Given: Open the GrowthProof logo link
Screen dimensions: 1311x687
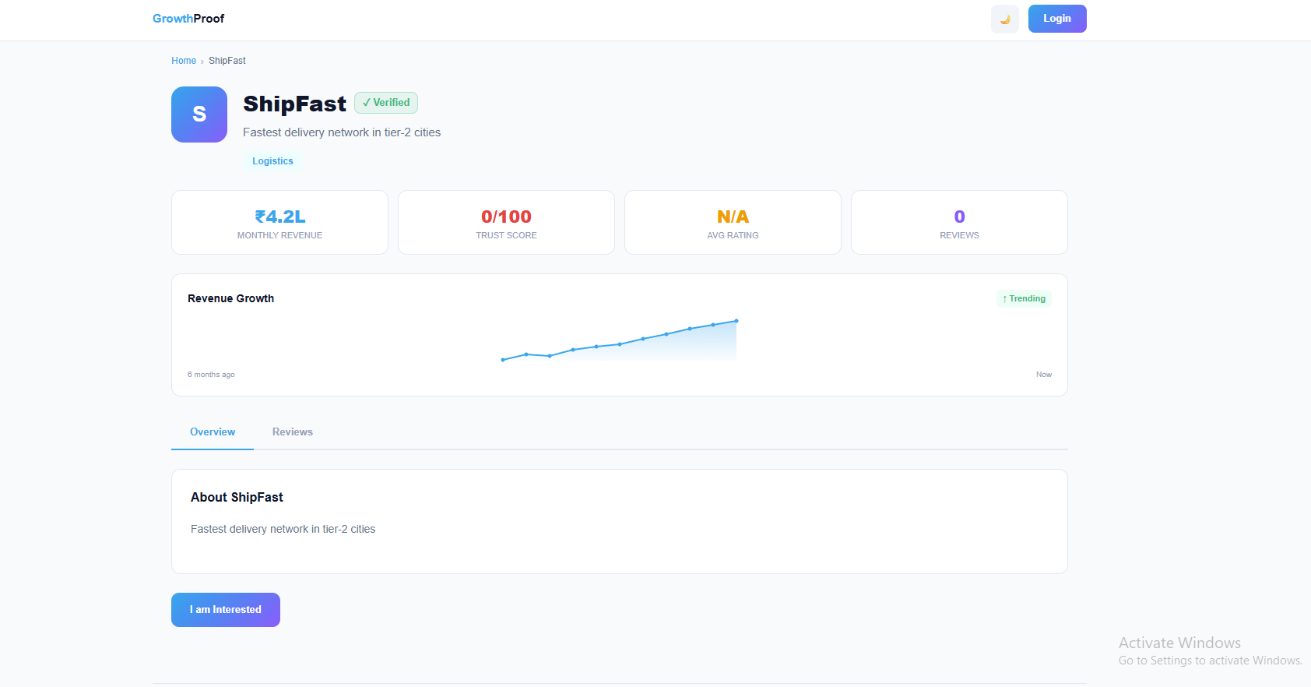Looking at the screenshot, I should point(188,19).
